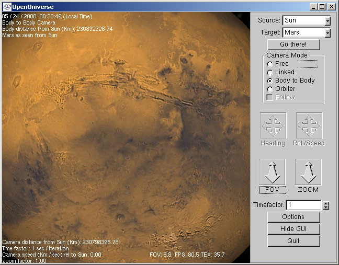Click the 'Time factor: 1 sec / iteration' text
Viewport: 339px width, 265px height.
coord(36,248)
